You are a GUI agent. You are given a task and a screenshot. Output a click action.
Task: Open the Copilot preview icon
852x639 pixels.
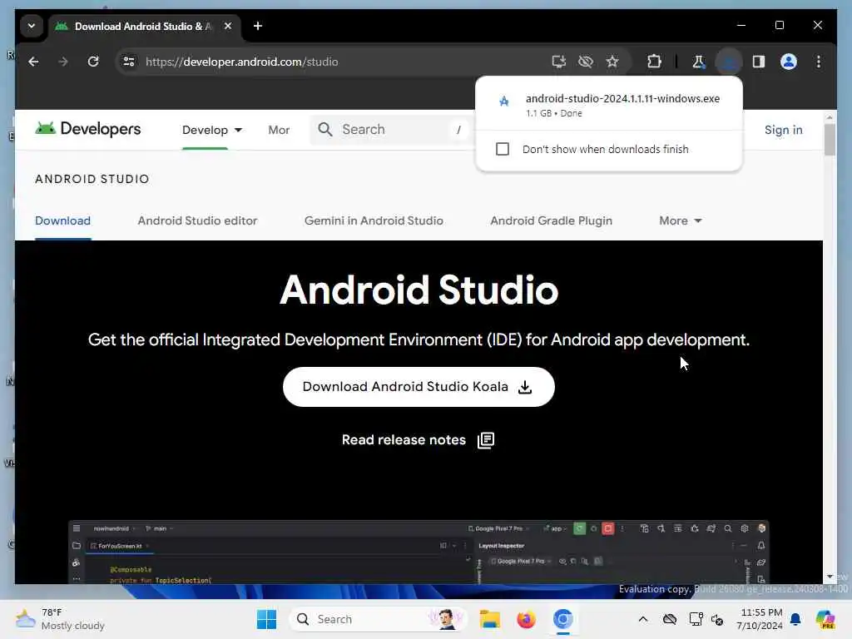(825, 619)
